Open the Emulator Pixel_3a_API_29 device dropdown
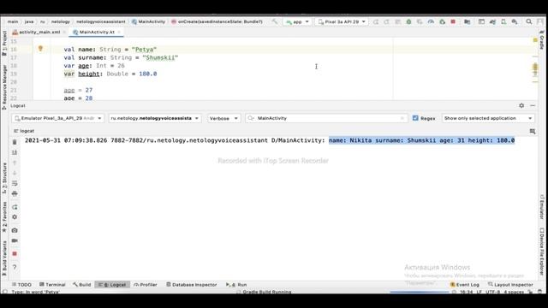This screenshot has height=308, width=548. point(57,118)
